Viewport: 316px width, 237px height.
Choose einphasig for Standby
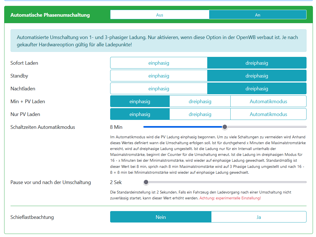(x=159, y=76)
